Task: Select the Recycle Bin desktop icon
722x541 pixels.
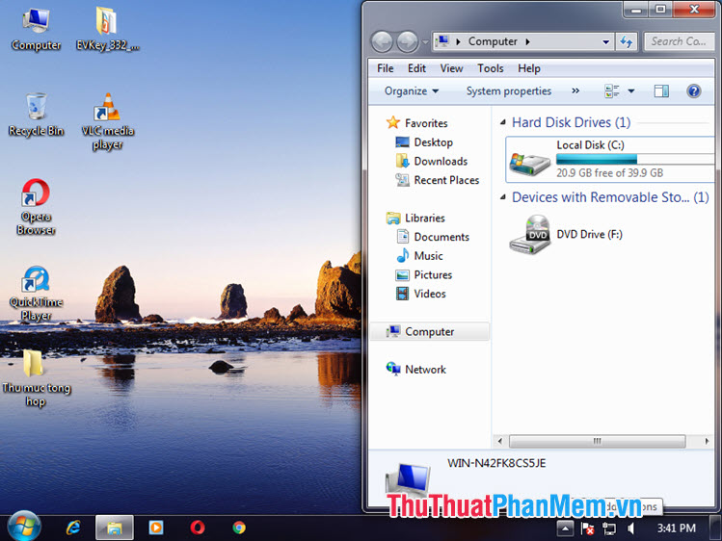Action: pyautogui.click(x=36, y=115)
